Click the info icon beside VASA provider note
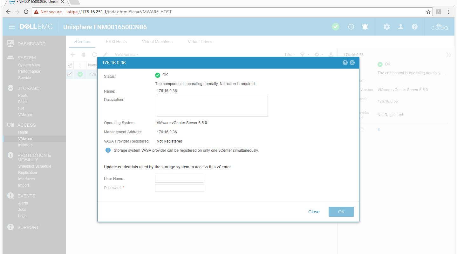 (108, 150)
